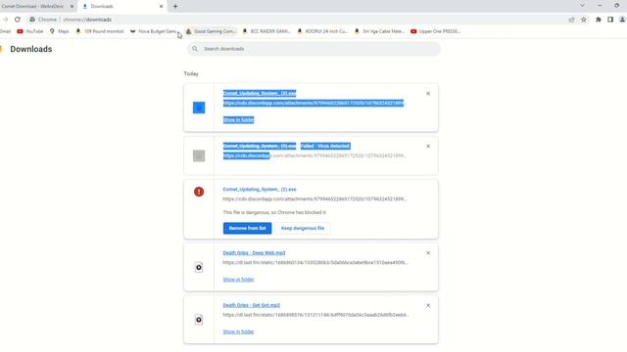Screen dimensions: 627x352
Task: Open the Maps bookmark
Action: (x=59, y=31)
